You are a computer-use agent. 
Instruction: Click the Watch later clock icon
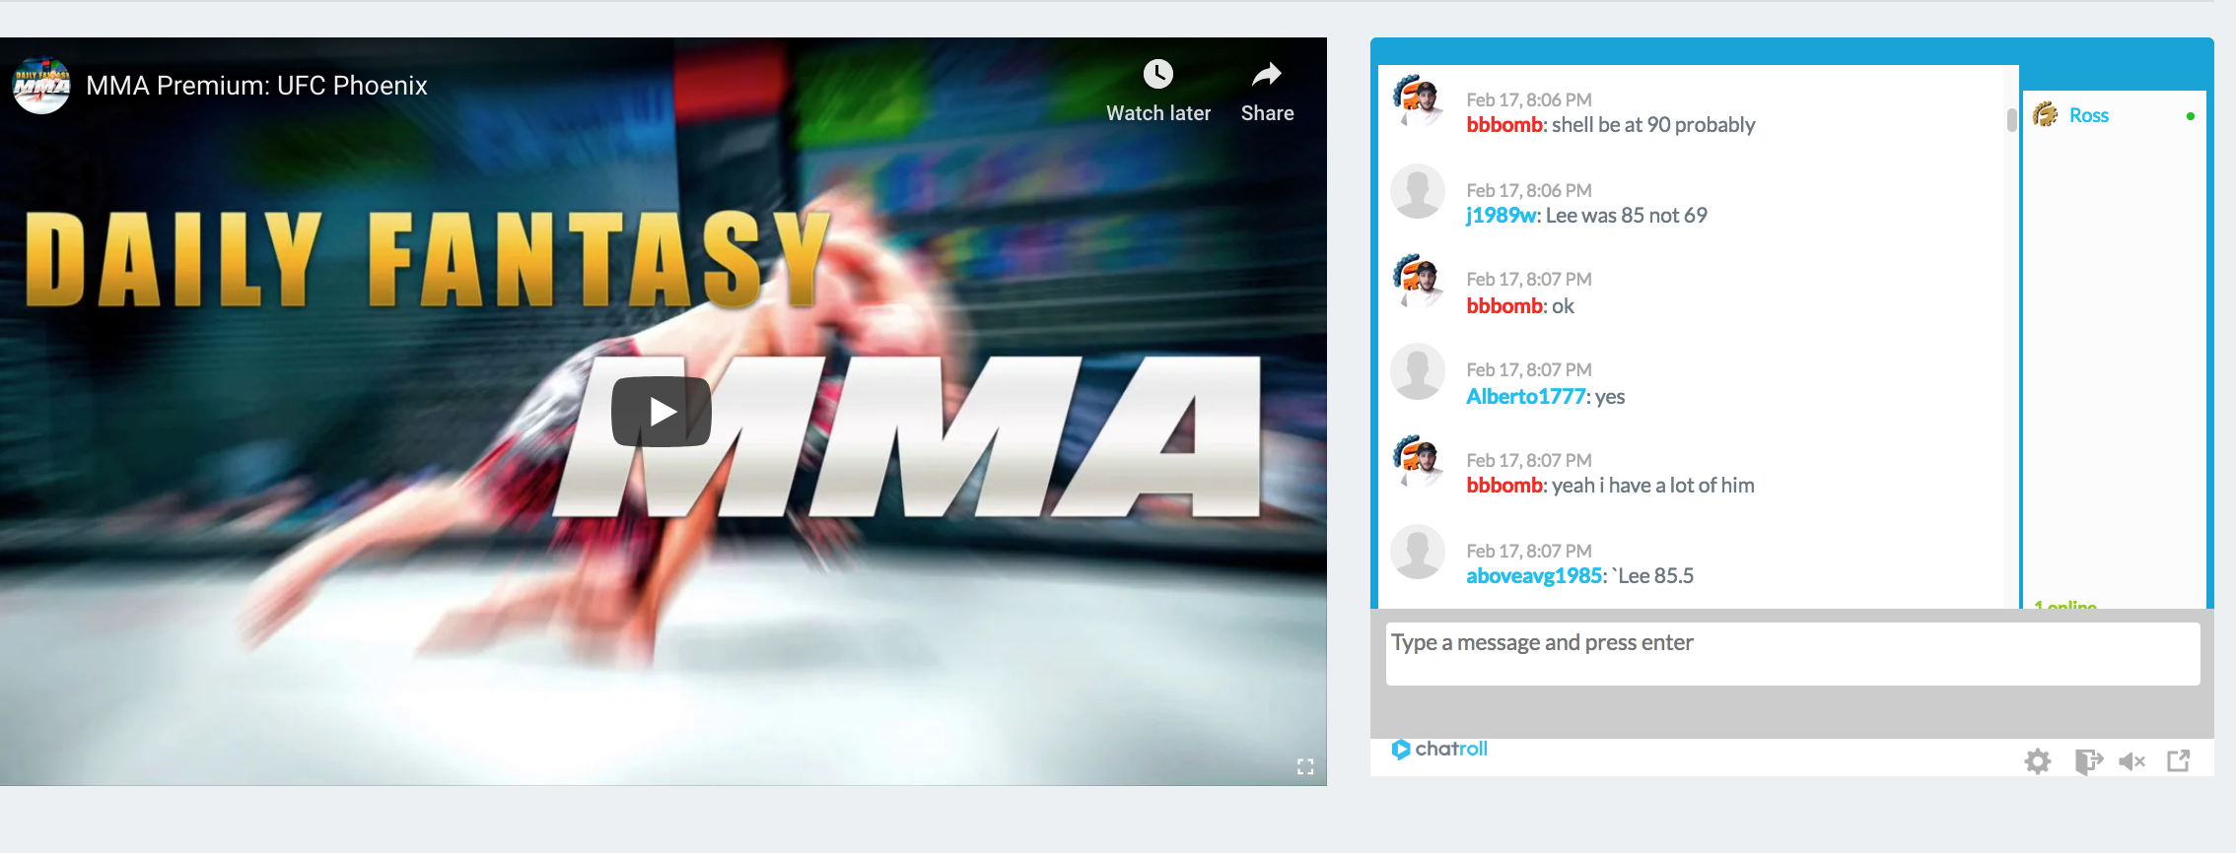tap(1157, 74)
